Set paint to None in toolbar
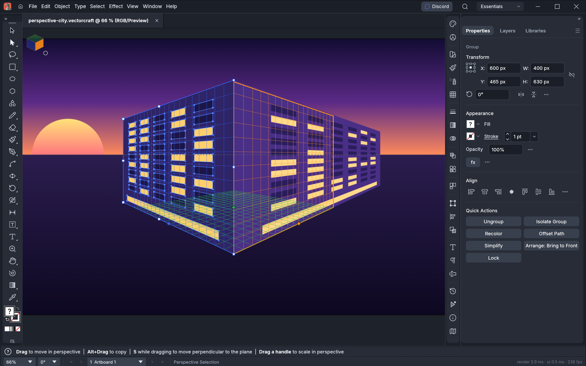 tap(18, 329)
